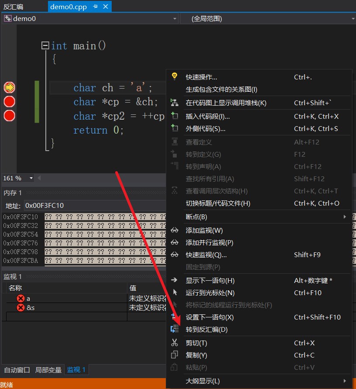Click the editor horizontal scroll left arrow

[39, 178]
